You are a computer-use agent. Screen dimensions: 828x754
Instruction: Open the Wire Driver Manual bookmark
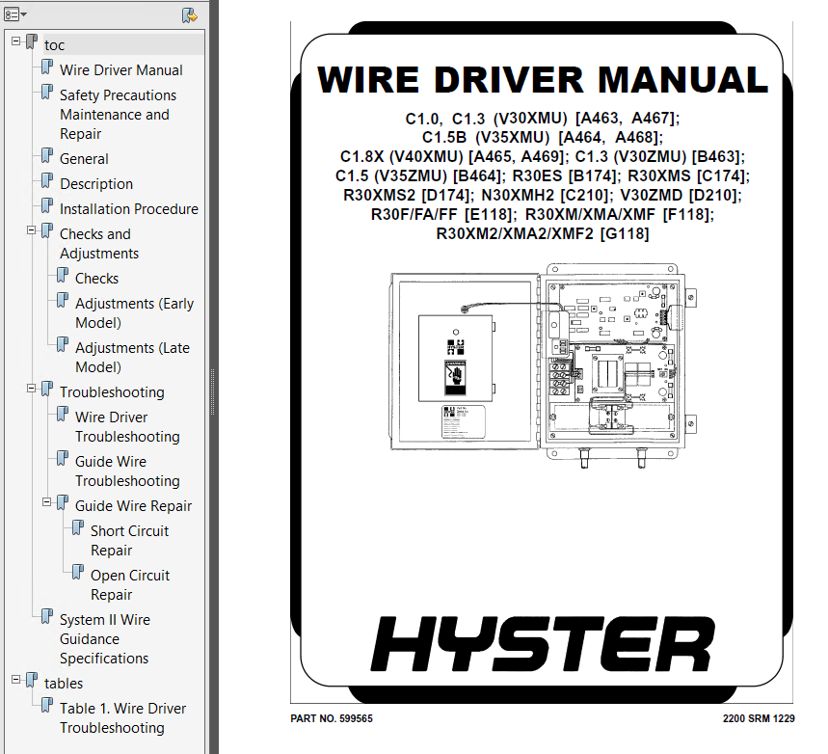click(x=120, y=70)
